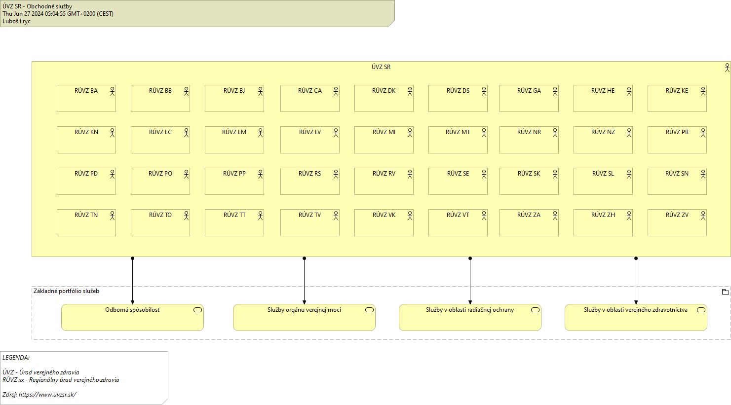731x405 pixels.
Task: Open the source link https://www.uvzsr.sk/
Action: point(47,395)
